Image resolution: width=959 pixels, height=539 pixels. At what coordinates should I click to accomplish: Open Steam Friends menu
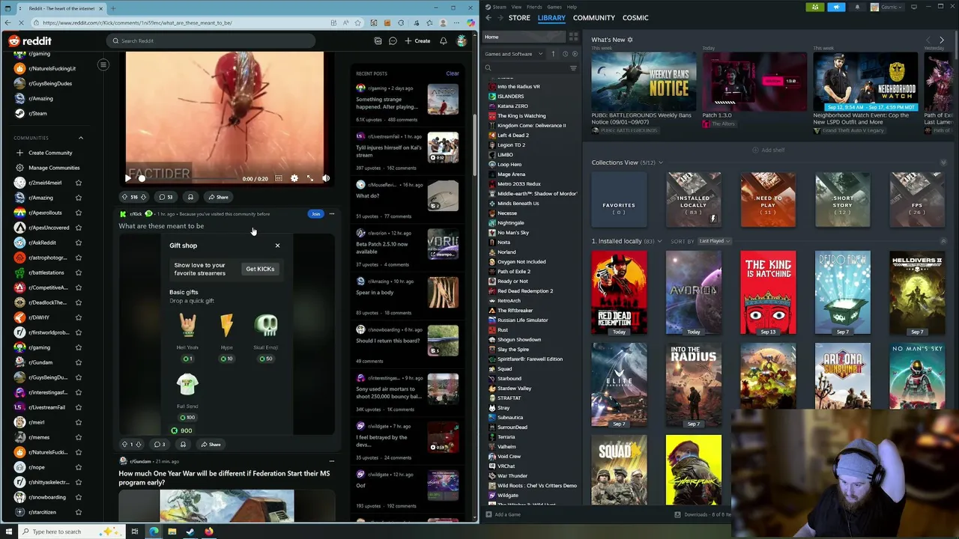pyautogui.click(x=534, y=7)
